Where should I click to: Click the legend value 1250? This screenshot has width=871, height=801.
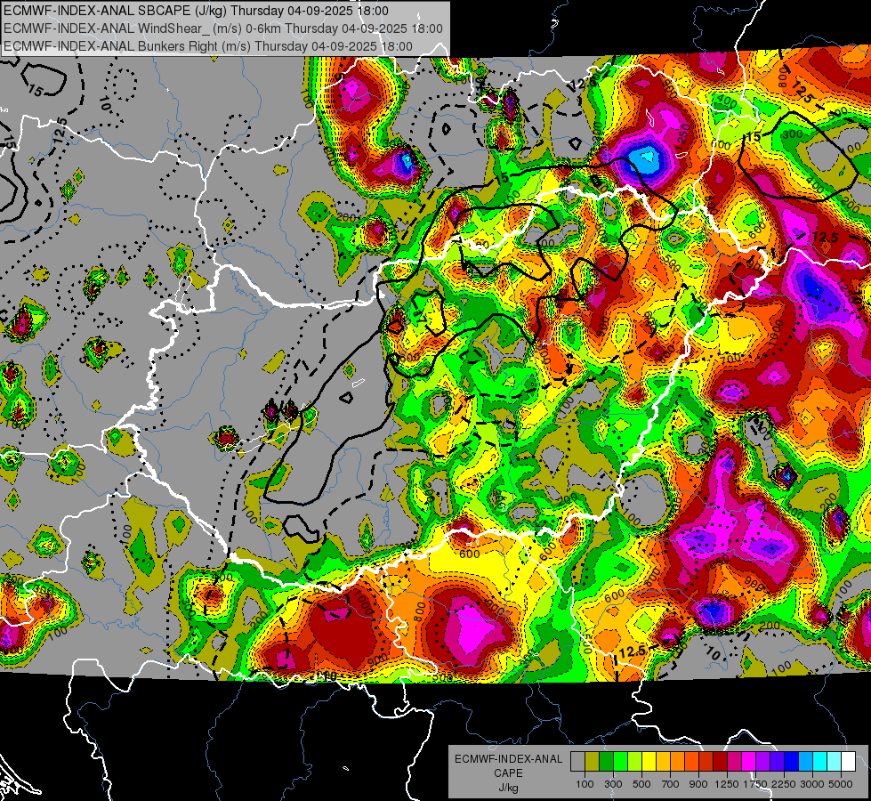pyautogui.click(x=727, y=784)
